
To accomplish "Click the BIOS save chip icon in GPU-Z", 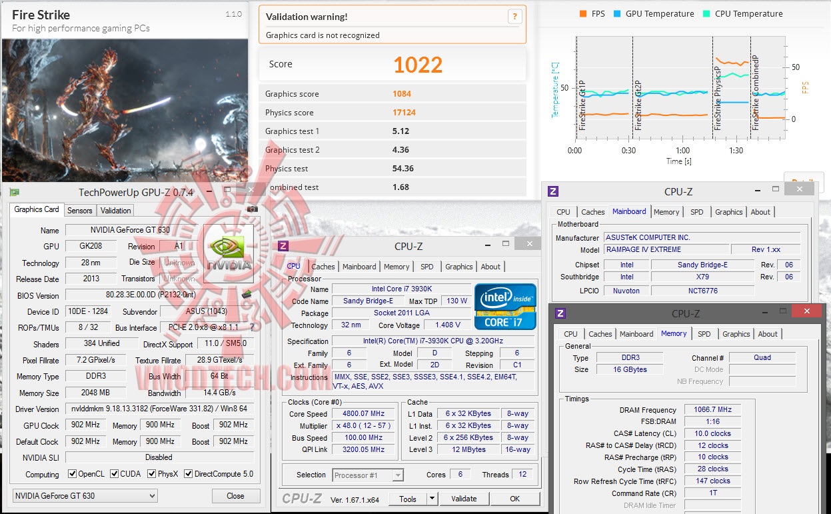I will click(246, 294).
